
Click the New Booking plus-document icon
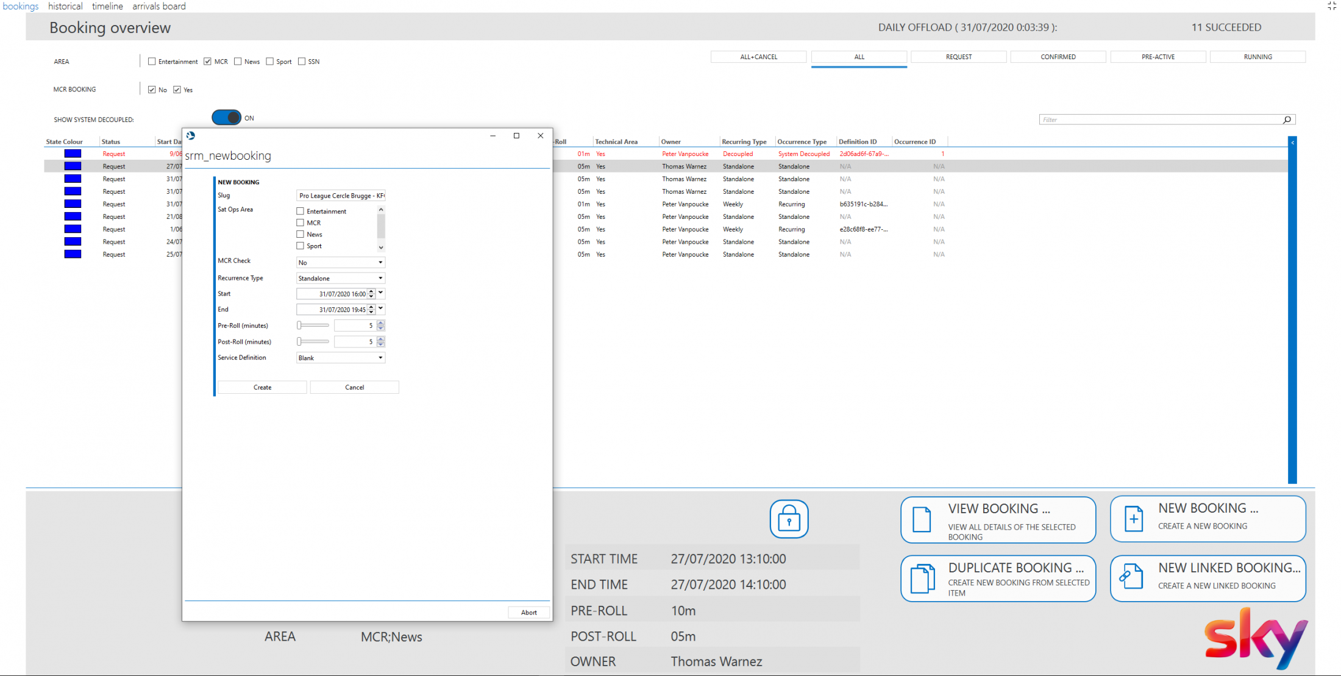1133,519
